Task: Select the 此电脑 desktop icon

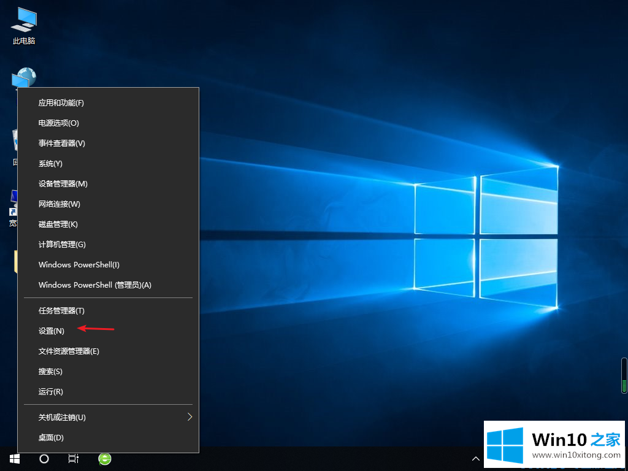Action: click(x=24, y=26)
